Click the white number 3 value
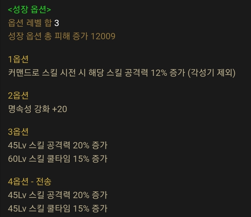The image size is (251, 217). (x=57, y=23)
